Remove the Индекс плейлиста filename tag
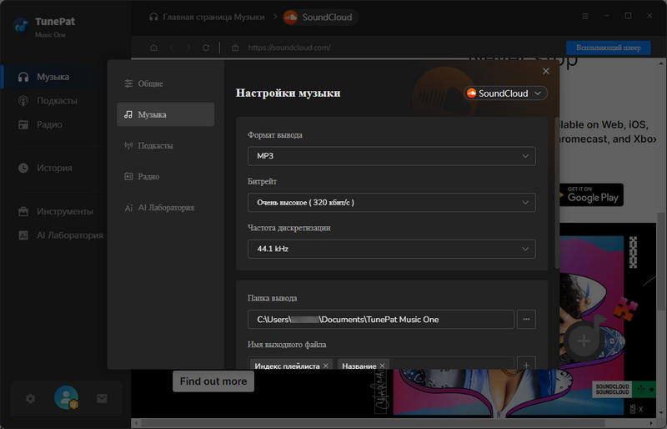Image resolution: width=667 pixels, height=429 pixels. click(x=326, y=366)
